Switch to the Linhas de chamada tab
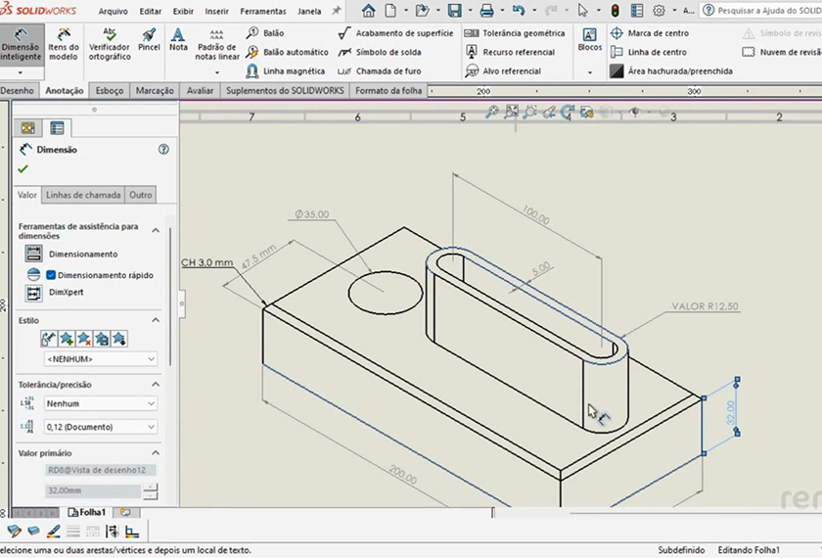 [83, 195]
